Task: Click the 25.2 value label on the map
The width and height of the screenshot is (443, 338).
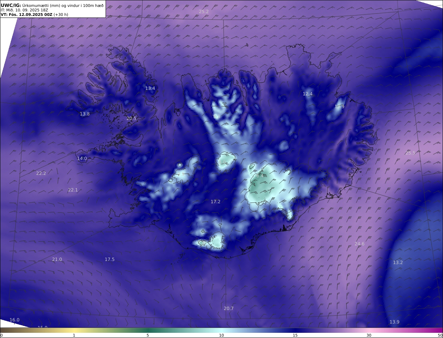Action: pos(204,11)
